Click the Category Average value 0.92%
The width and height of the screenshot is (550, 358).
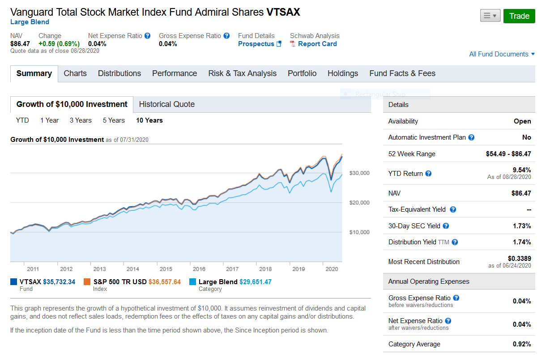pos(522,344)
